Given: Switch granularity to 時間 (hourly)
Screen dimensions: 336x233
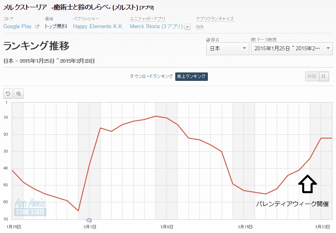Looking at the screenshot, I should point(312,76).
